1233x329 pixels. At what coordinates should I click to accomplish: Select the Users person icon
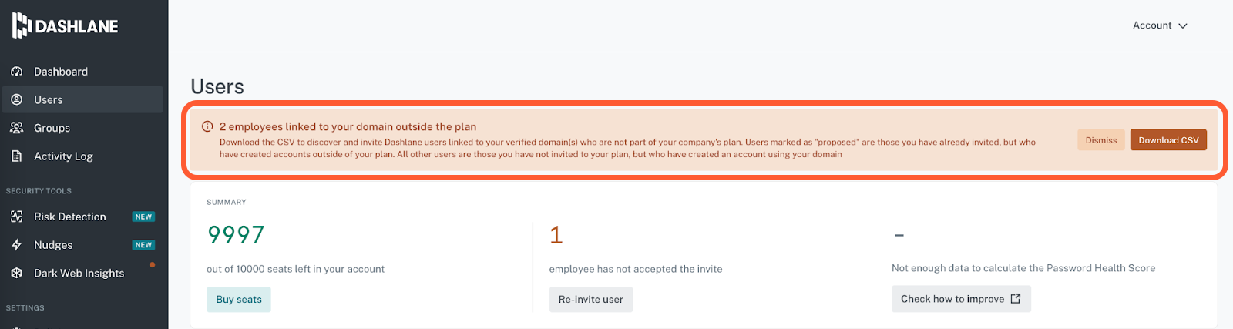[16, 100]
